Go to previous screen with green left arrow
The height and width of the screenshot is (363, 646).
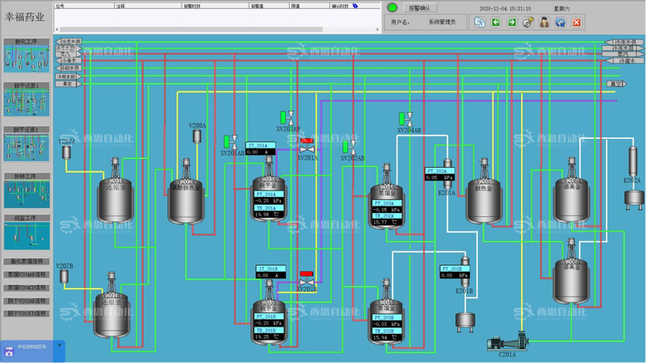pyautogui.click(x=496, y=23)
